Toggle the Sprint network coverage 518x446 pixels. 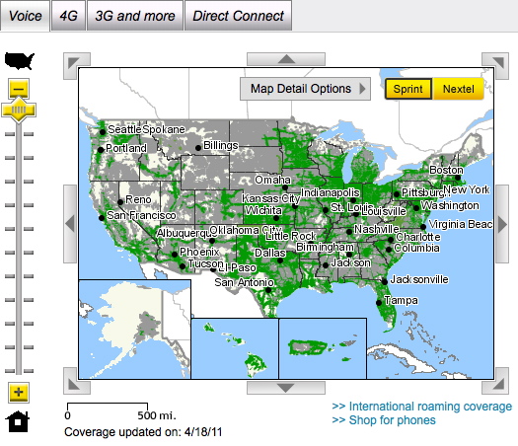(x=408, y=89)
